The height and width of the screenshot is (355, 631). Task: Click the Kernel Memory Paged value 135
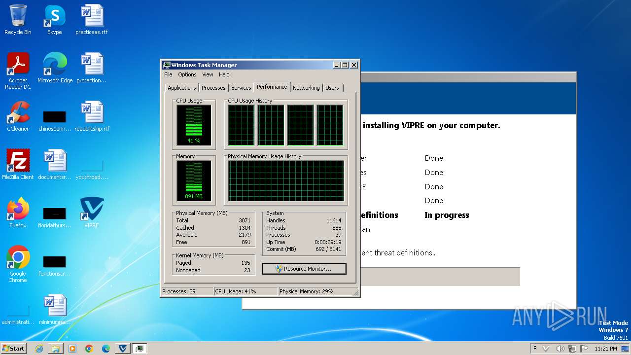tap(245, 263)
